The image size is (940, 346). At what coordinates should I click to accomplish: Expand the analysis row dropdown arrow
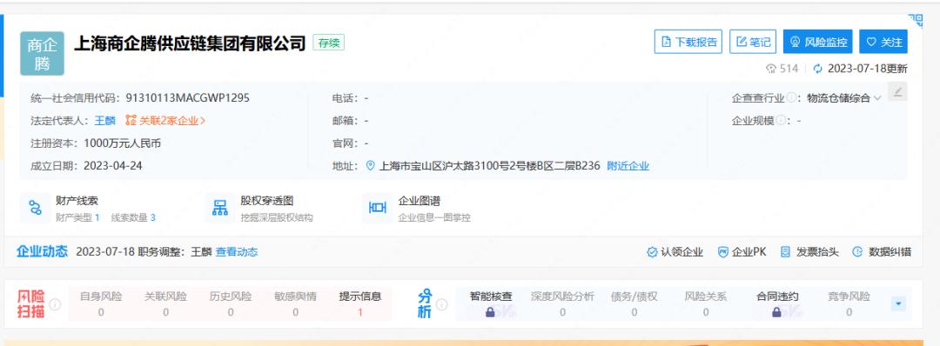898,304
